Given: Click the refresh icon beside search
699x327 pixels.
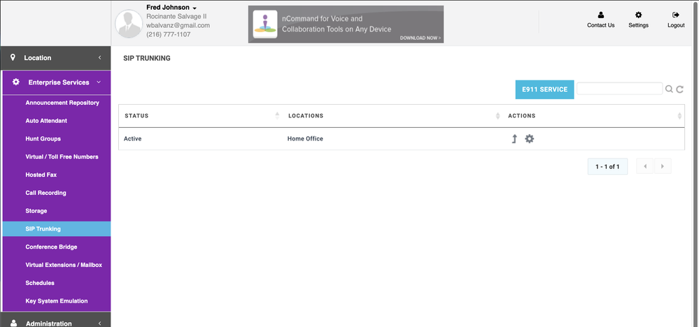Looking at the screenshot, I should point(679,89).
